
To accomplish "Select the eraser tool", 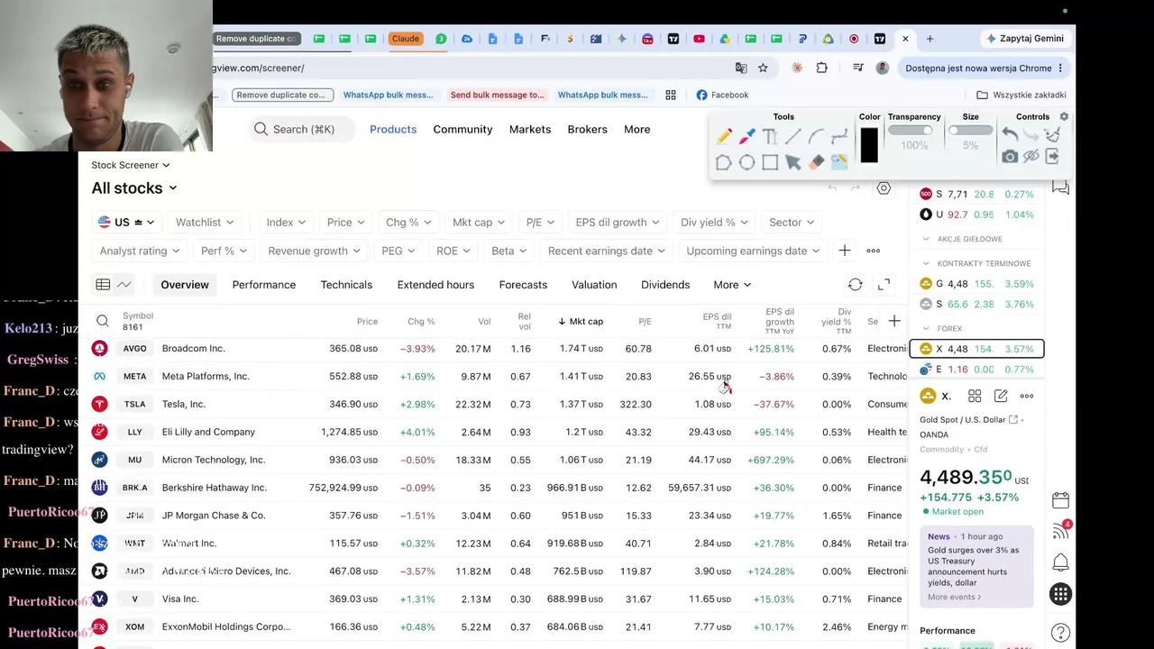I will 816,162.
